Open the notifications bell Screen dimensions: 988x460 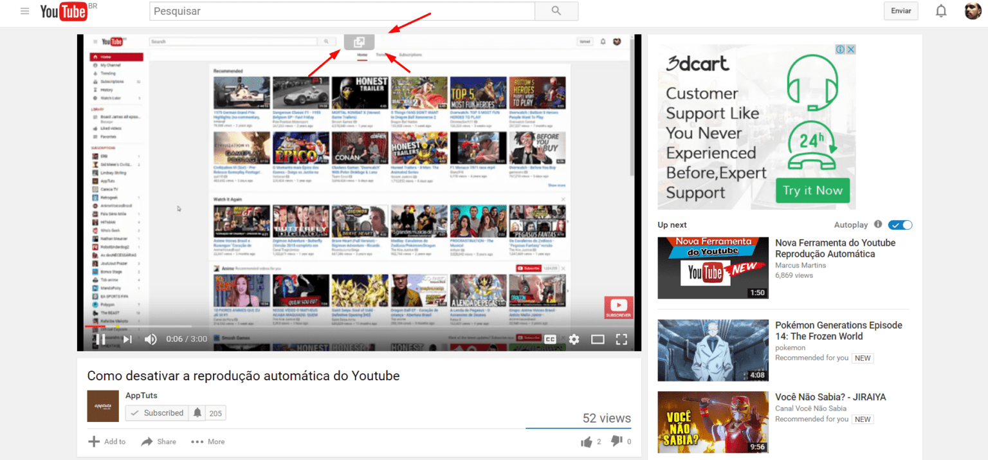(x=941, y=11)
